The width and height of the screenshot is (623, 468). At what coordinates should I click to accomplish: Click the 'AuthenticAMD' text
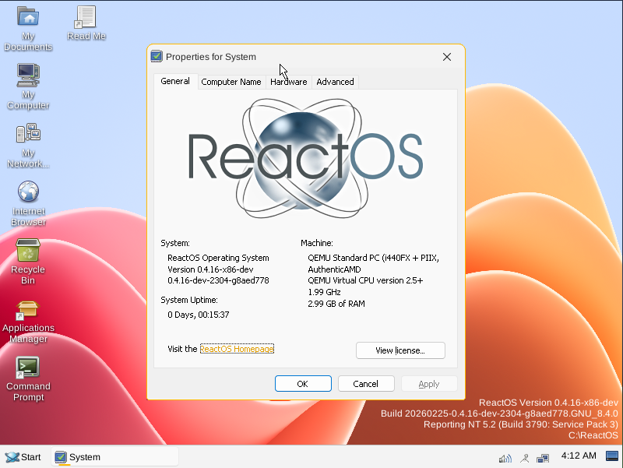click(334, 269)
